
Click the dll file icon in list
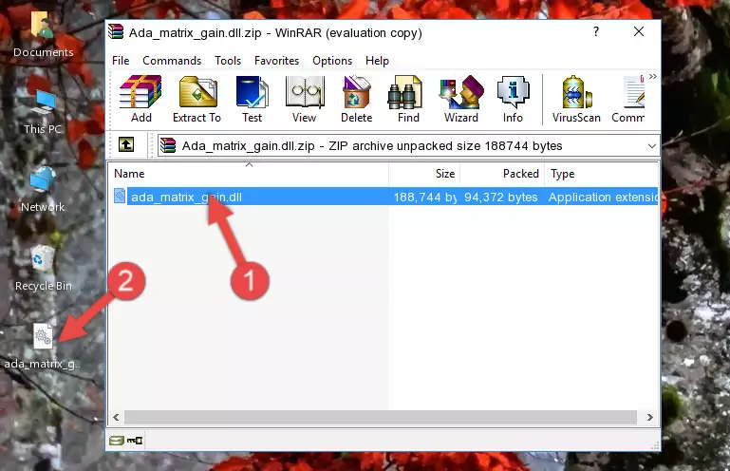(120, 197)
